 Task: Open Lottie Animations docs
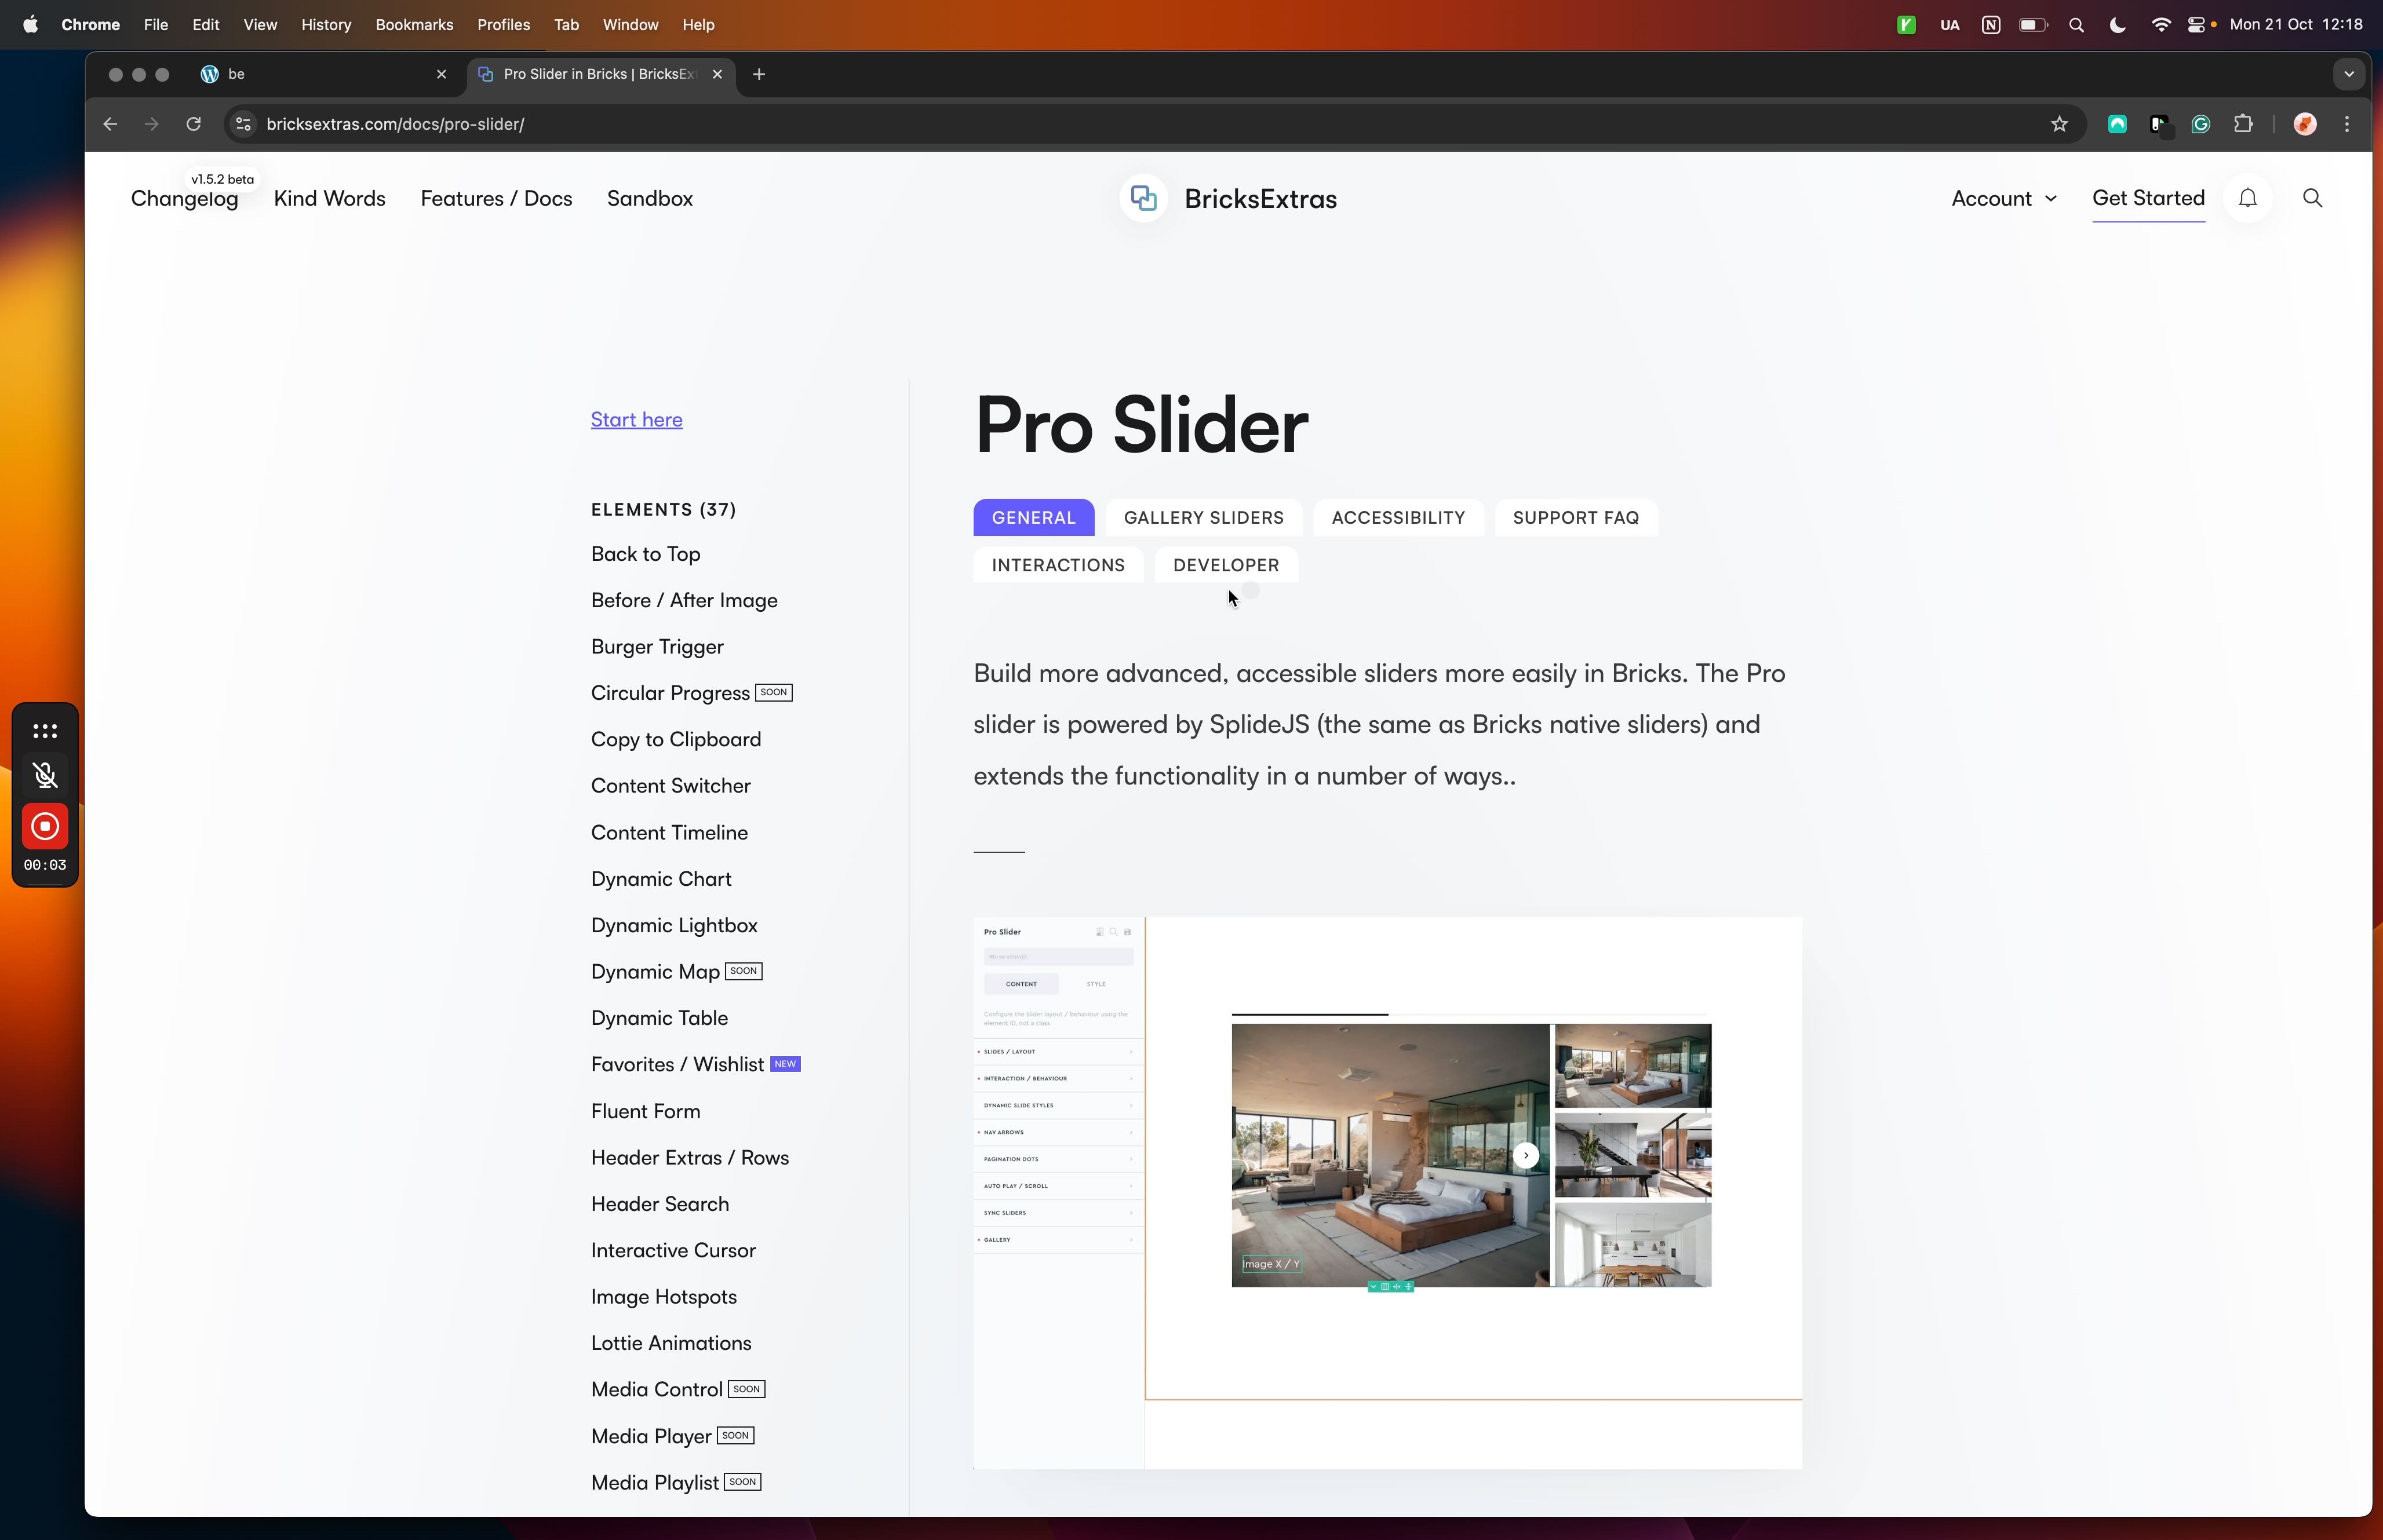point(671,1344)
